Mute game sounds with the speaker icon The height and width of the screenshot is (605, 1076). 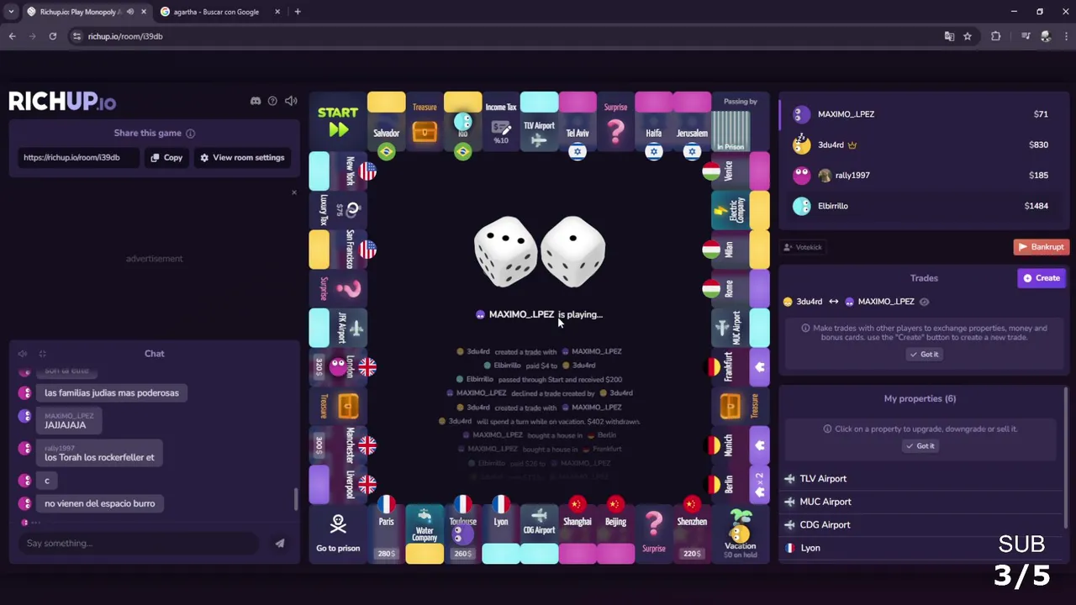click(291, 101)
